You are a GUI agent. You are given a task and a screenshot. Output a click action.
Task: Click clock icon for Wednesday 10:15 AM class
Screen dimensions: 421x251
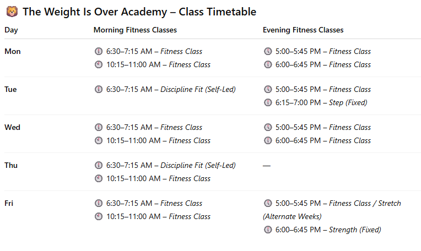pos(99,140)
